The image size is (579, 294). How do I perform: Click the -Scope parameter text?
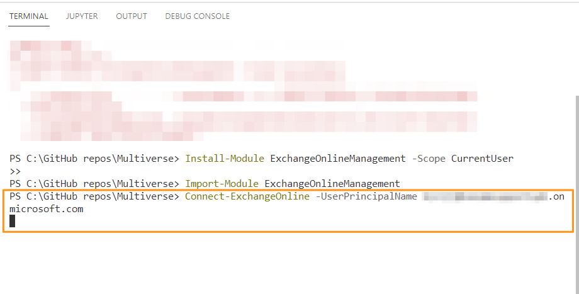[x=429, y=159]
